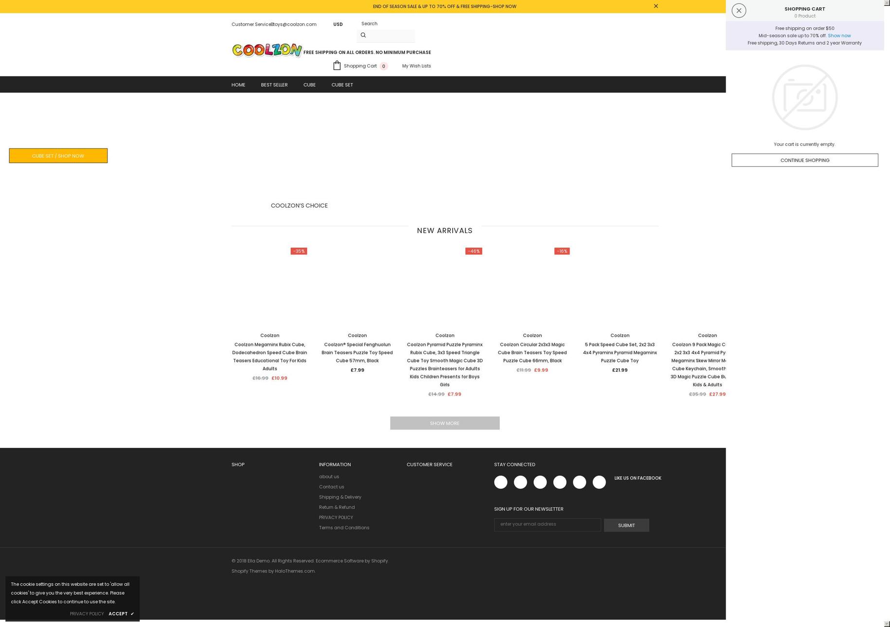Select BEST SELLER in the navigation bar

[x=274, y=85]
